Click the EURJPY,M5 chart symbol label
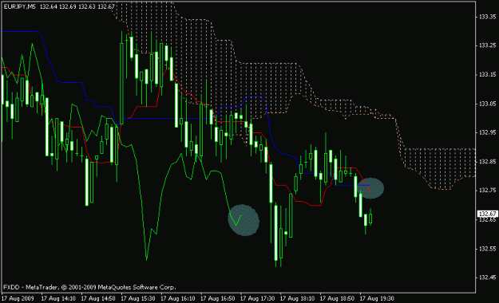 click(19, 6)
